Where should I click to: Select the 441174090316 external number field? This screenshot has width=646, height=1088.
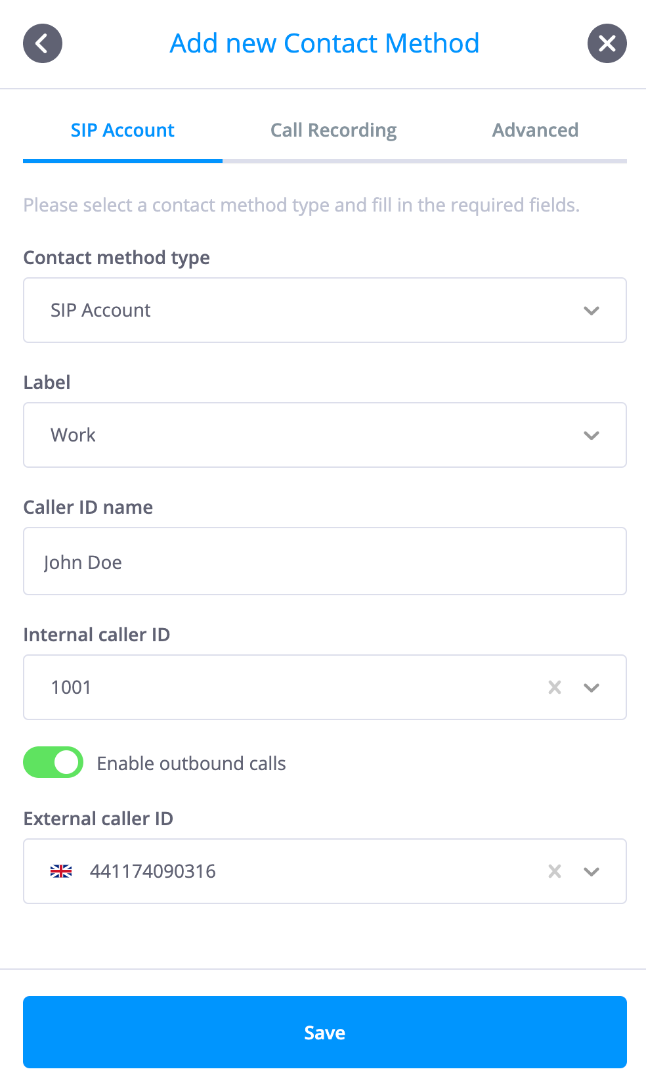click(325, 871)
